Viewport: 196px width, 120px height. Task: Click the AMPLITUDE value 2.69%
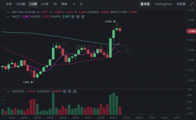click(x=133, y=12)
